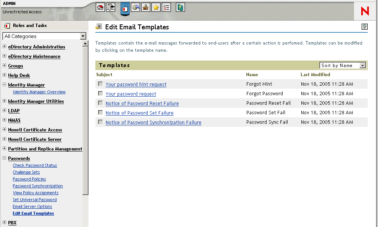Open iManager Help via the book icon
Screen dimensions: 378x227
tap(180, 7)
